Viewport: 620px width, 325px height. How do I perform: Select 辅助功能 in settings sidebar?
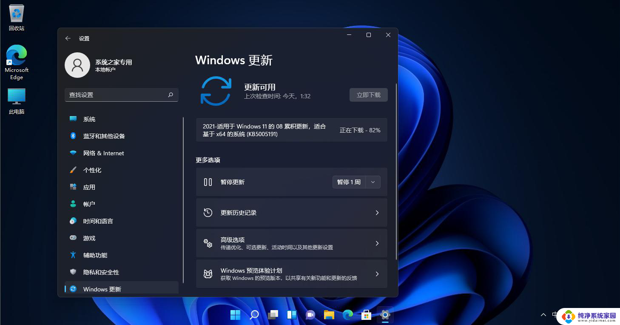click(x=122, y=255)
